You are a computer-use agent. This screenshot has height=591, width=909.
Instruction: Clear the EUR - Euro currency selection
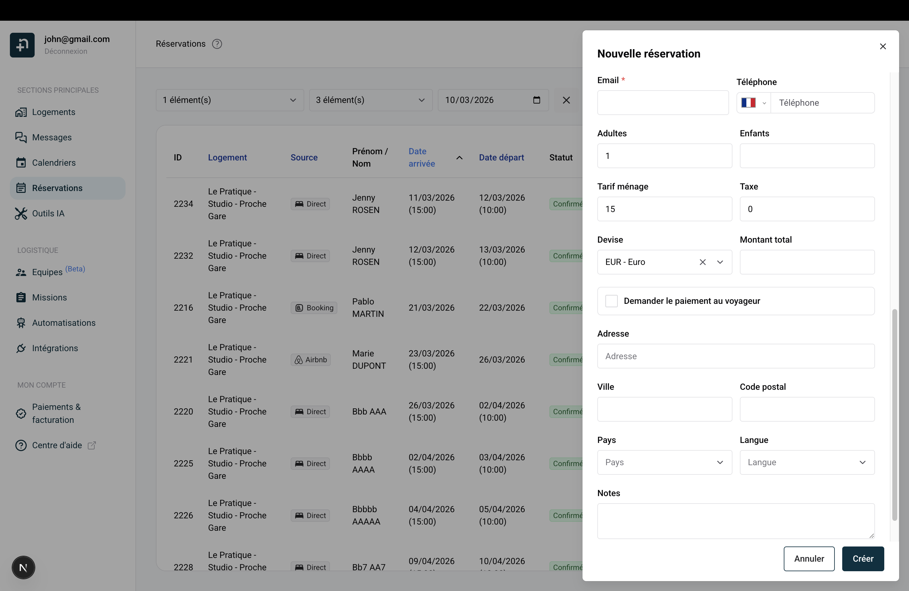[x=702, y=262]
